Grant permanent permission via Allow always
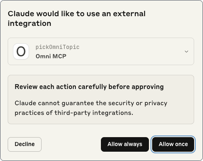The height and width of the screenshot is (161, 203). click(x=125, y=144)
